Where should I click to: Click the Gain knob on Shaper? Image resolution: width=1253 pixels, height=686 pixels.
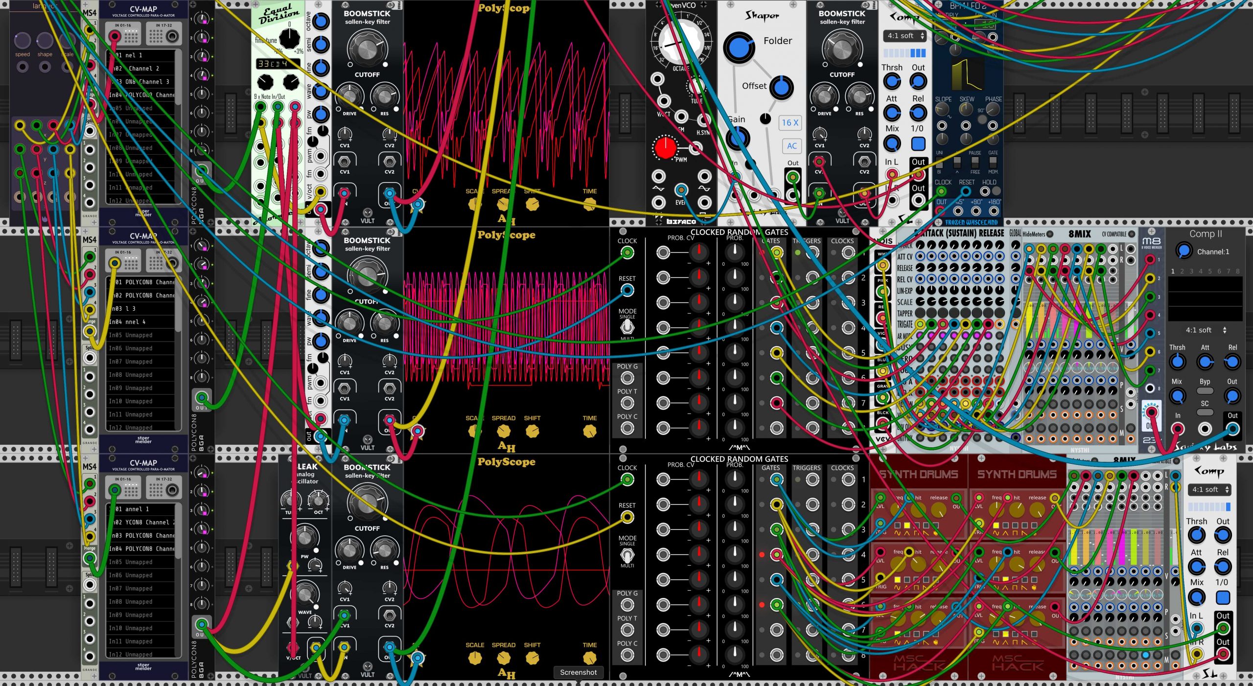coord(738,138)
